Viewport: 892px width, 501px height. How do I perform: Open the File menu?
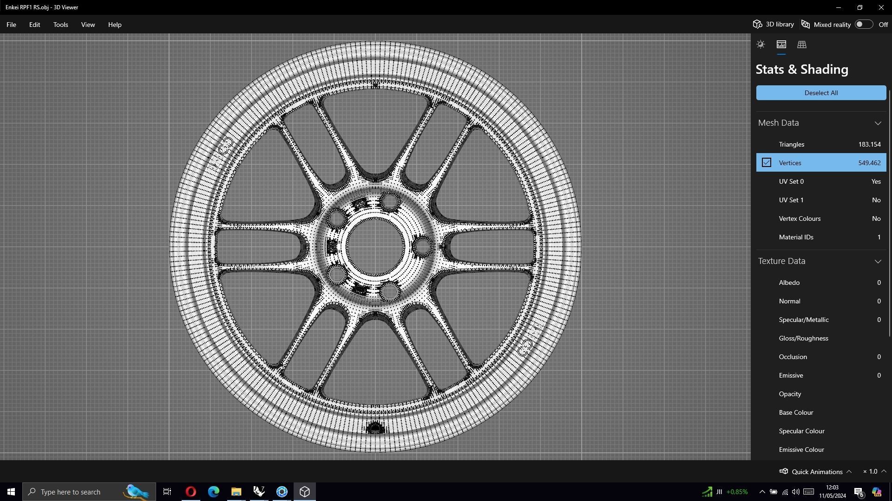pos(11,25)
